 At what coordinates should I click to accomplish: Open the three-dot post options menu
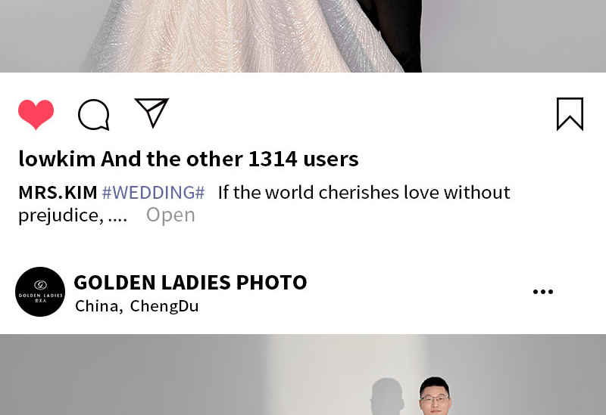pyautogui.click(x=543, y=292)
